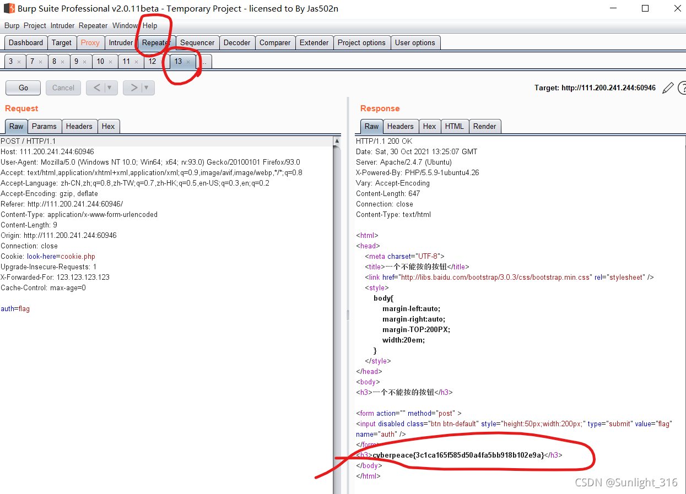This screenshot has width=686, height=494.
Task: Click the Content-Length: 647 response header
Action: [x=388, y=194]
